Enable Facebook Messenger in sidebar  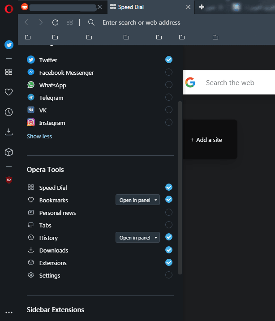169,73
